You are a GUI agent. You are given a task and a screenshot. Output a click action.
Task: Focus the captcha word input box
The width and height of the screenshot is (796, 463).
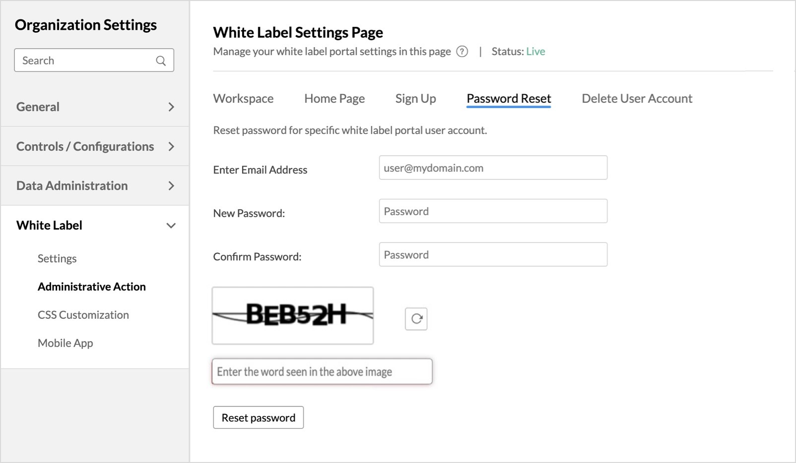click(x=322, y=372)
